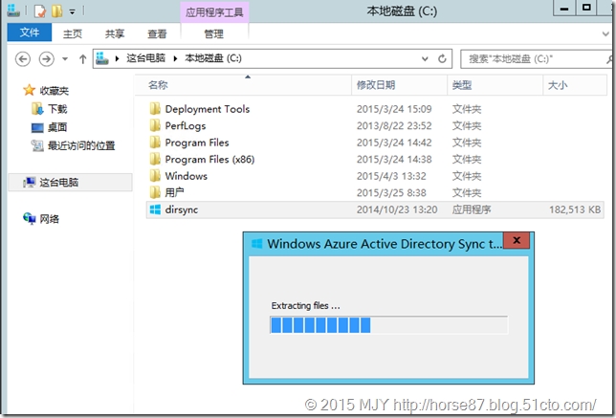Image resolution: width=616 pixels, height=418 pixels.
Task: Click the Extracting files progress bar
Action: click(389, 325)
